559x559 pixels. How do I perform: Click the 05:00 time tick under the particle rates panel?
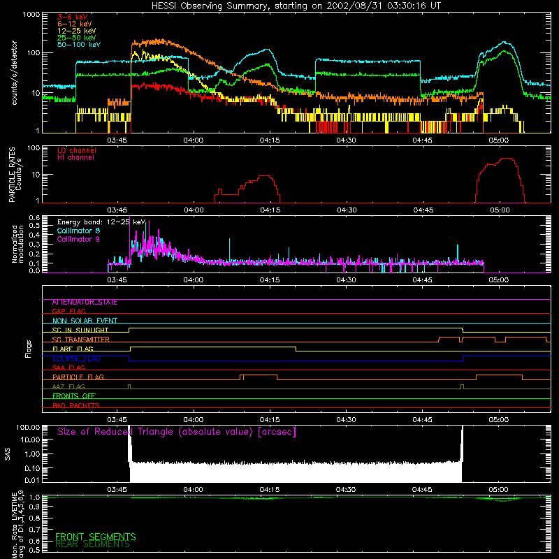[499, 210]
